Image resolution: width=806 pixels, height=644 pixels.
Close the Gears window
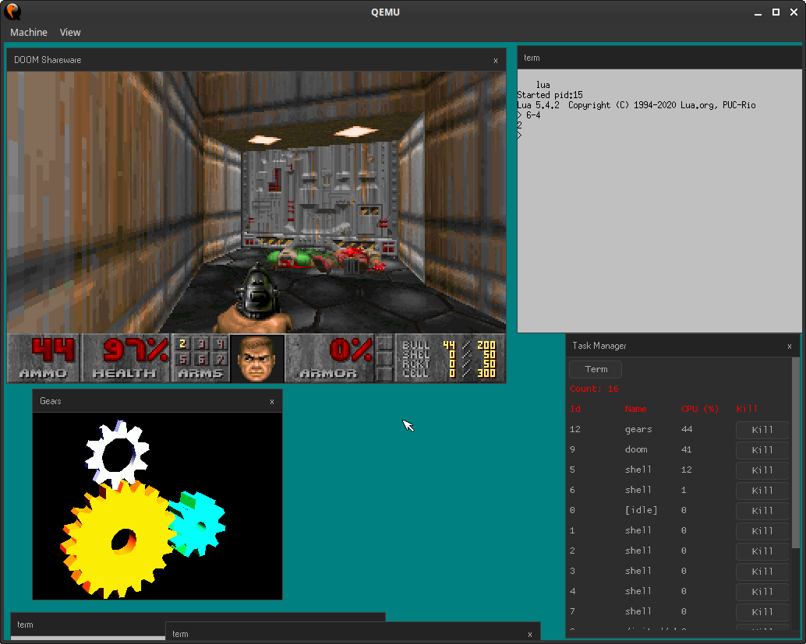click(x=272, y=402)
